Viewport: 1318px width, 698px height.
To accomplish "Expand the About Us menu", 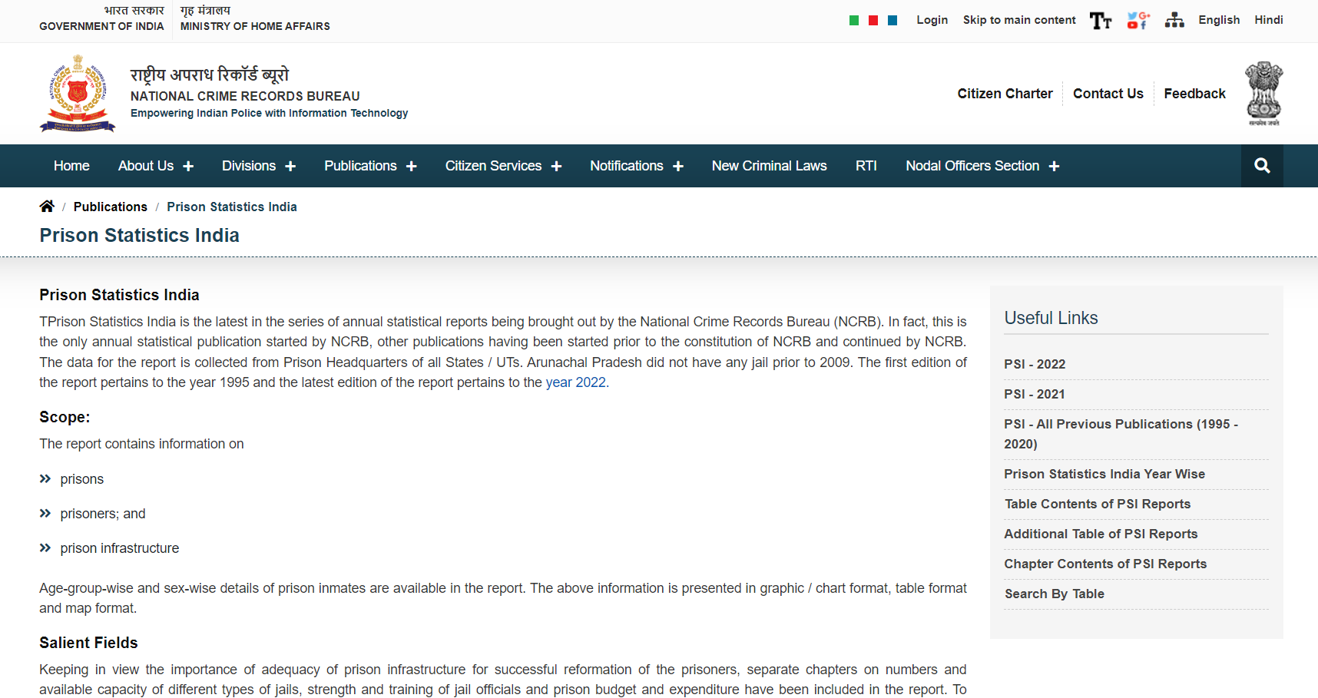I will (x=155, y=166).
